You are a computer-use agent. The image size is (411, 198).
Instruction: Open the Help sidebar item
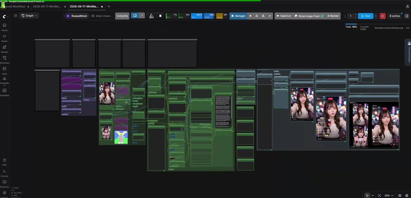click(x=4, y=162)
